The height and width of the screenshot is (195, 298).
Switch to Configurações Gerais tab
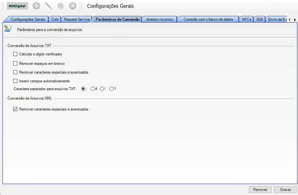point(28,19)
